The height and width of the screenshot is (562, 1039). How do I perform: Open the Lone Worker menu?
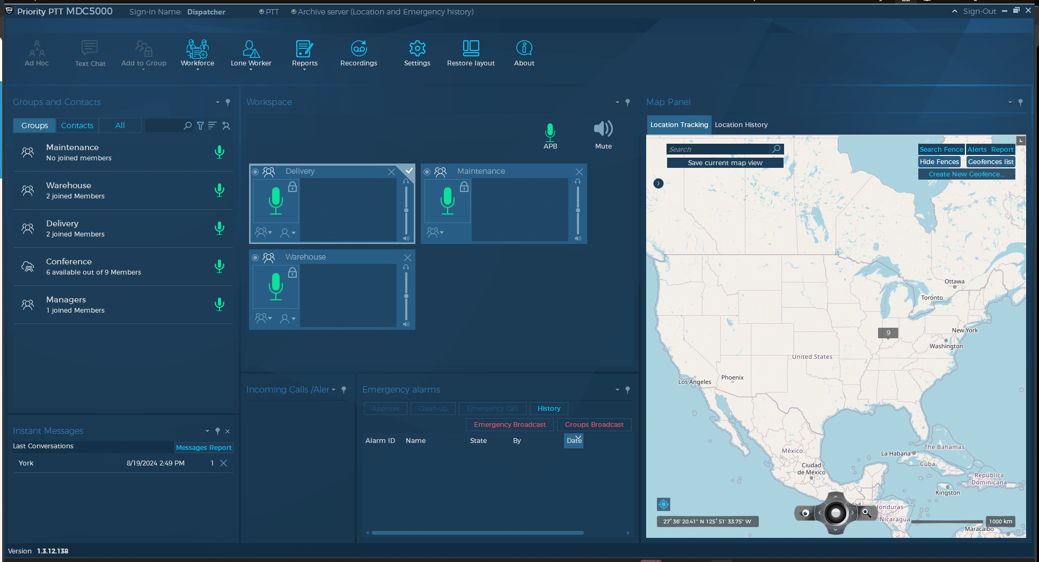pyautogui.click(x=251, y=53)
